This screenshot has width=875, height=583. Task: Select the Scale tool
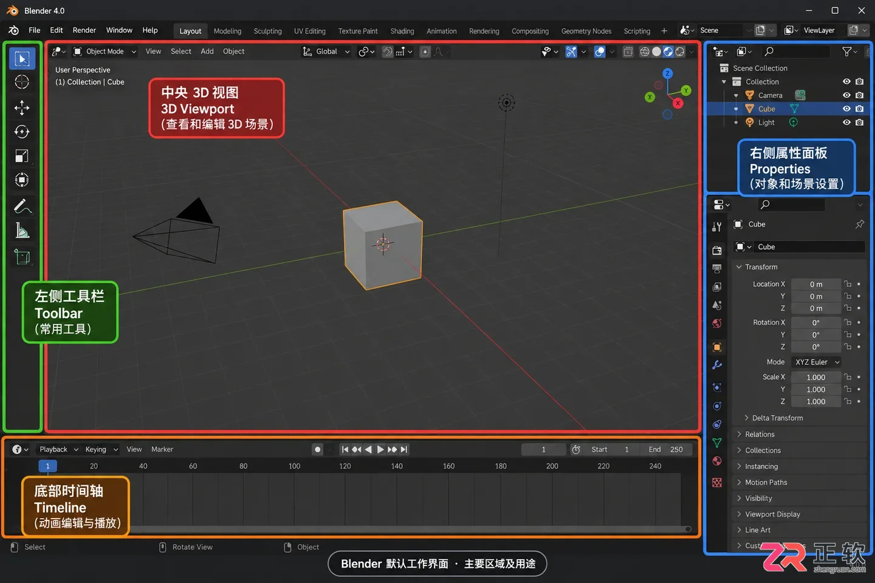(22, 156)
